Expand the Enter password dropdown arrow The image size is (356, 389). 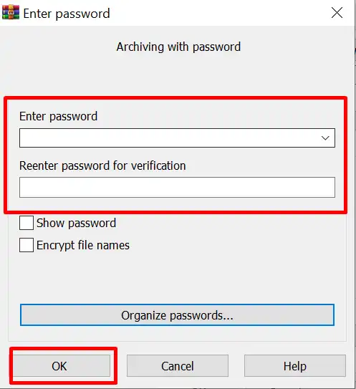pyautogui.click(x=325, y=138)
